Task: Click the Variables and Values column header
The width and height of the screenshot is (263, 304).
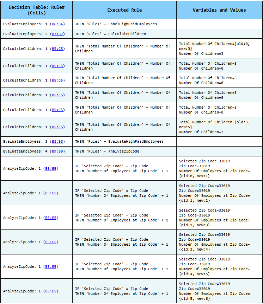Action: [219, 10]
